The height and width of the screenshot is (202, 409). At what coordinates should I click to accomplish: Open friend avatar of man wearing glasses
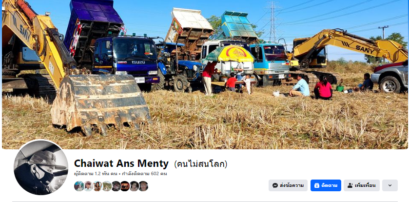coord(143,186)
